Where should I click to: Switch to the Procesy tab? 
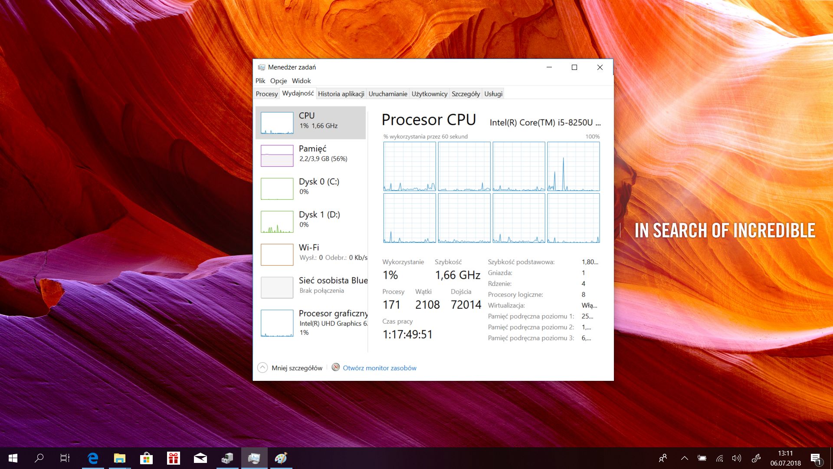(266, 94)
